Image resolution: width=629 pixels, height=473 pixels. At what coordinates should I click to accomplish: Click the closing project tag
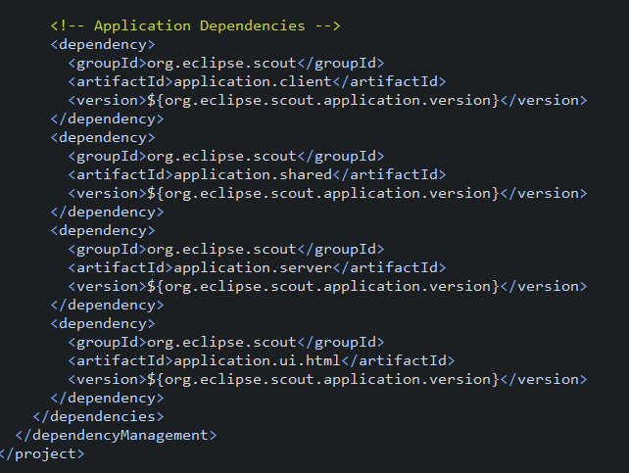click(x=42, y=453)
